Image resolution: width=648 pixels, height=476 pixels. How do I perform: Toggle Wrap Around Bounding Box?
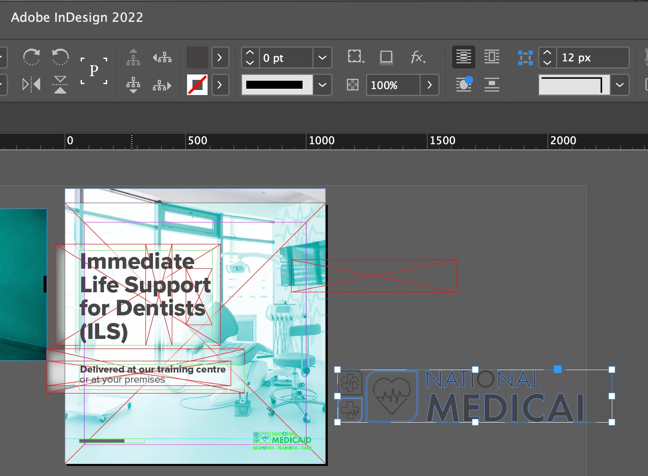(x=492, y=57)
